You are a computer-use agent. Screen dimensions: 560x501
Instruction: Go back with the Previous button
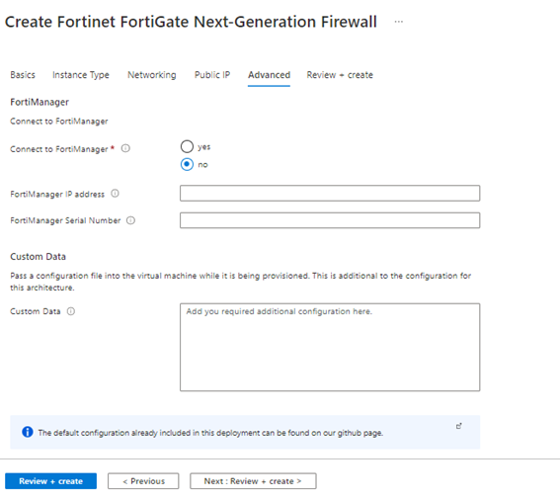[x=143, y=481]
